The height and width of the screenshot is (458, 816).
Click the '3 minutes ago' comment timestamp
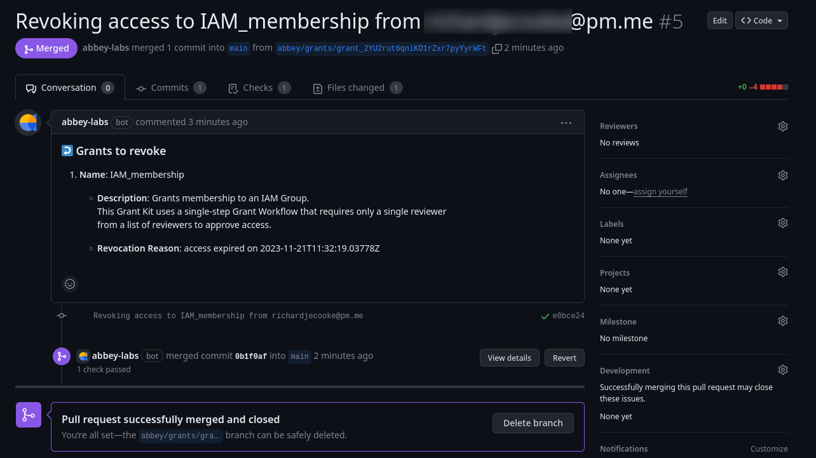coord(218,122)
